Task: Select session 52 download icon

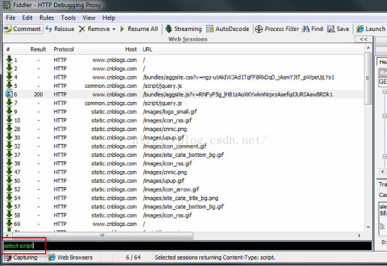Action: [9, 189]
